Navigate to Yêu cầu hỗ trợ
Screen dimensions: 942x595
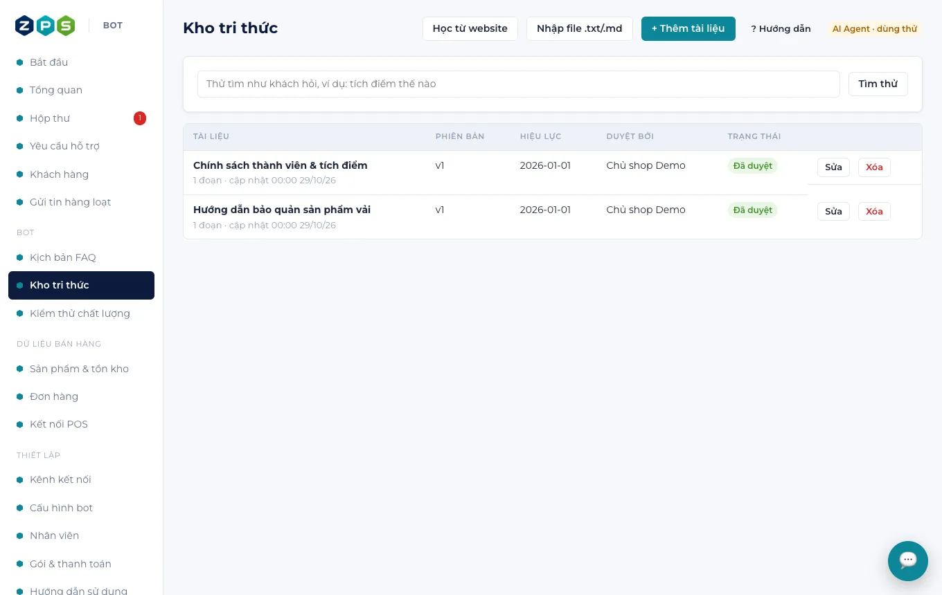click(x=81, y=146)
